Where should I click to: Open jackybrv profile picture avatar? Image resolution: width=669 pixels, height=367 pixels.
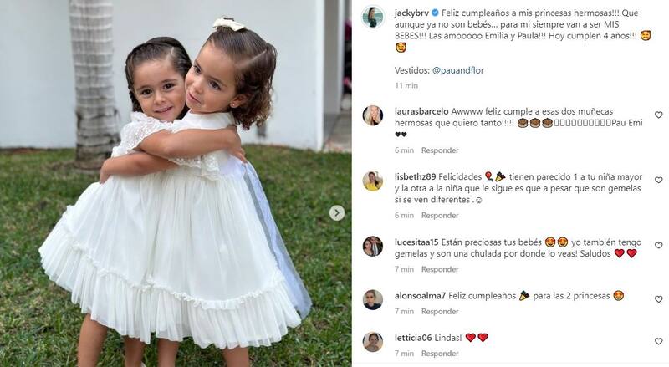click(x=373, y=17)
